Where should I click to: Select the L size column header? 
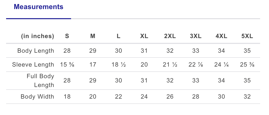point(119,36)
